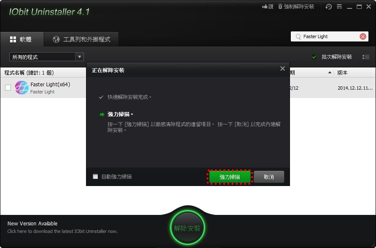
Task: Sort by the 程式名稱 column header
Action: click(x=29, y=73)
